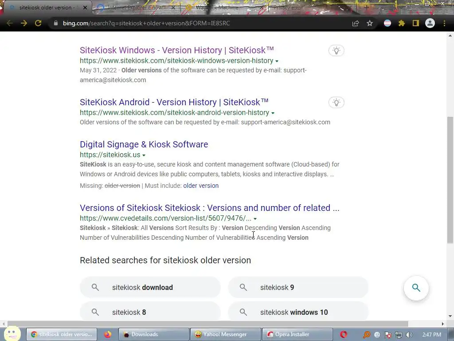The image size is (454, 341).
Task: Open the profile avatar menu
Action: 430,23
